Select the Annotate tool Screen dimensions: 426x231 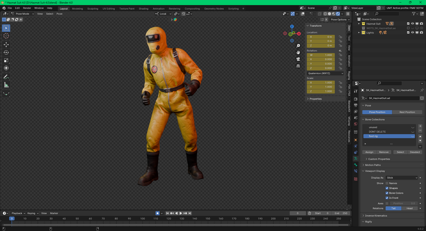[6, 77]
